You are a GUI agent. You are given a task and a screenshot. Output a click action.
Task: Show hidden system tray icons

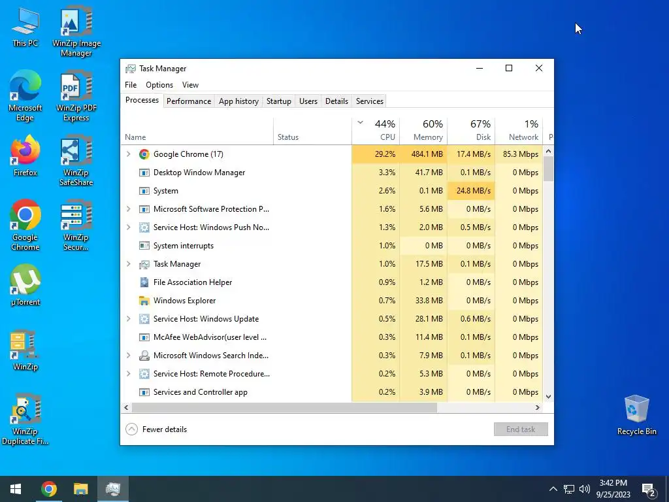[x=553, y=489]
